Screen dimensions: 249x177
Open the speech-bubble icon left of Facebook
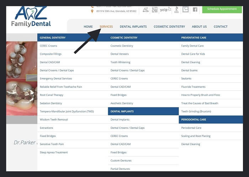[185, 9]
